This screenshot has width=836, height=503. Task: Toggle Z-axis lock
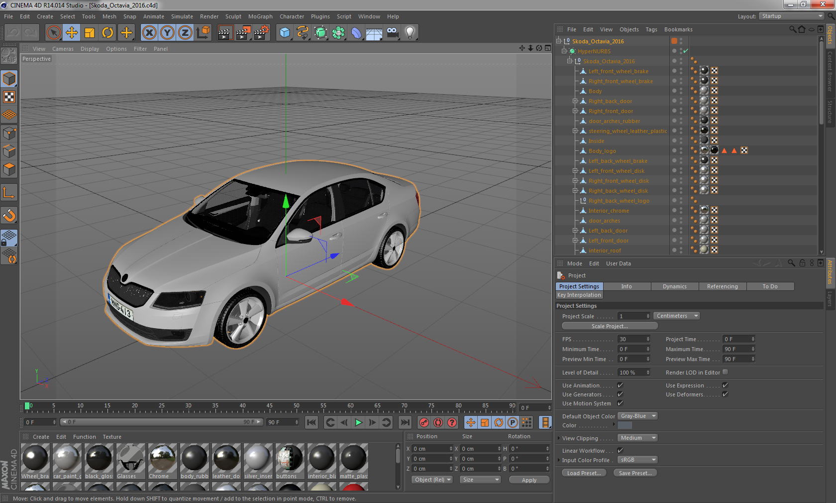coord(185,33)
